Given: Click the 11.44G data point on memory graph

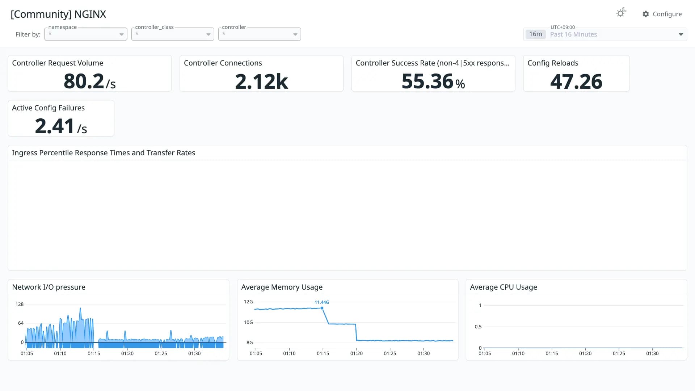Looking at the screenshot, I should click(x=322, y=308).
